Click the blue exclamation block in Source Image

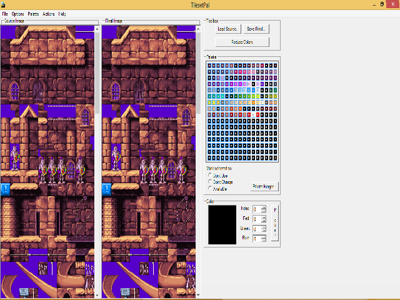coord(6,189)
